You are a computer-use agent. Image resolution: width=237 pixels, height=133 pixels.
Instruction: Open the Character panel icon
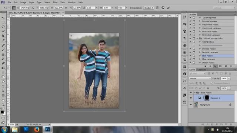(x=184, y=88)
